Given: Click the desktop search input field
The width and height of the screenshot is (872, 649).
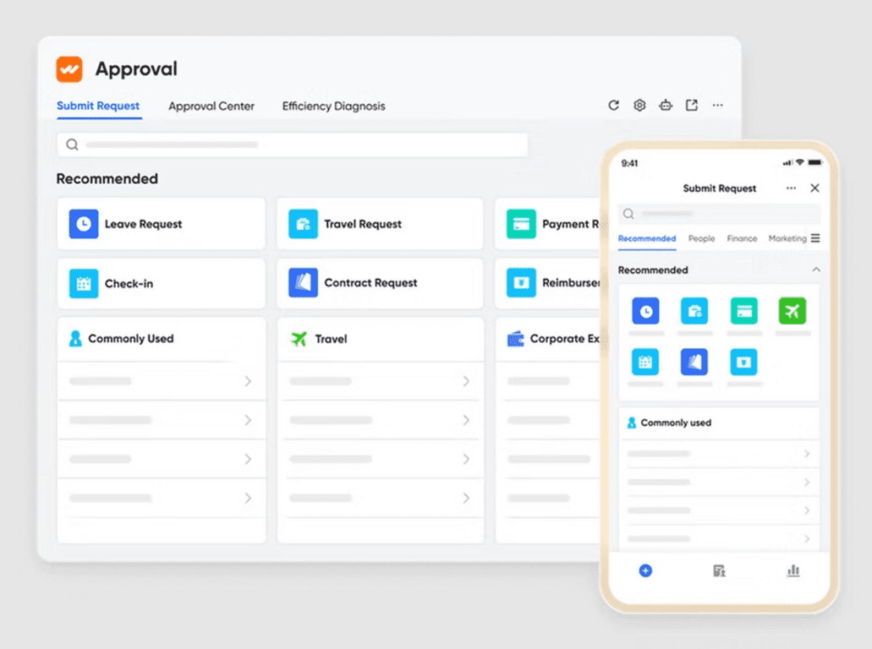Looking at the screenshot, I should pos(293,145).
